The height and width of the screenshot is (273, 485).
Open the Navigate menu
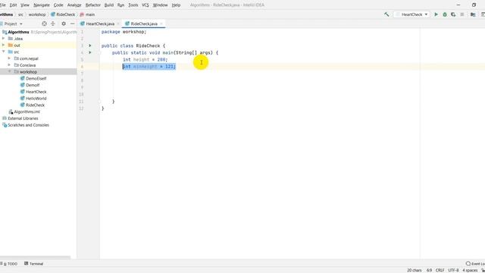point(42,5)
